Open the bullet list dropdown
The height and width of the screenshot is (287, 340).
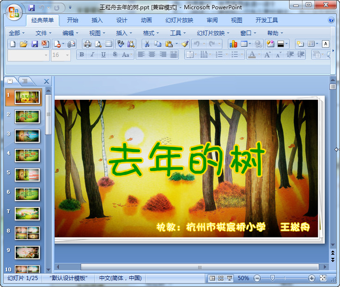coord(242,55)
